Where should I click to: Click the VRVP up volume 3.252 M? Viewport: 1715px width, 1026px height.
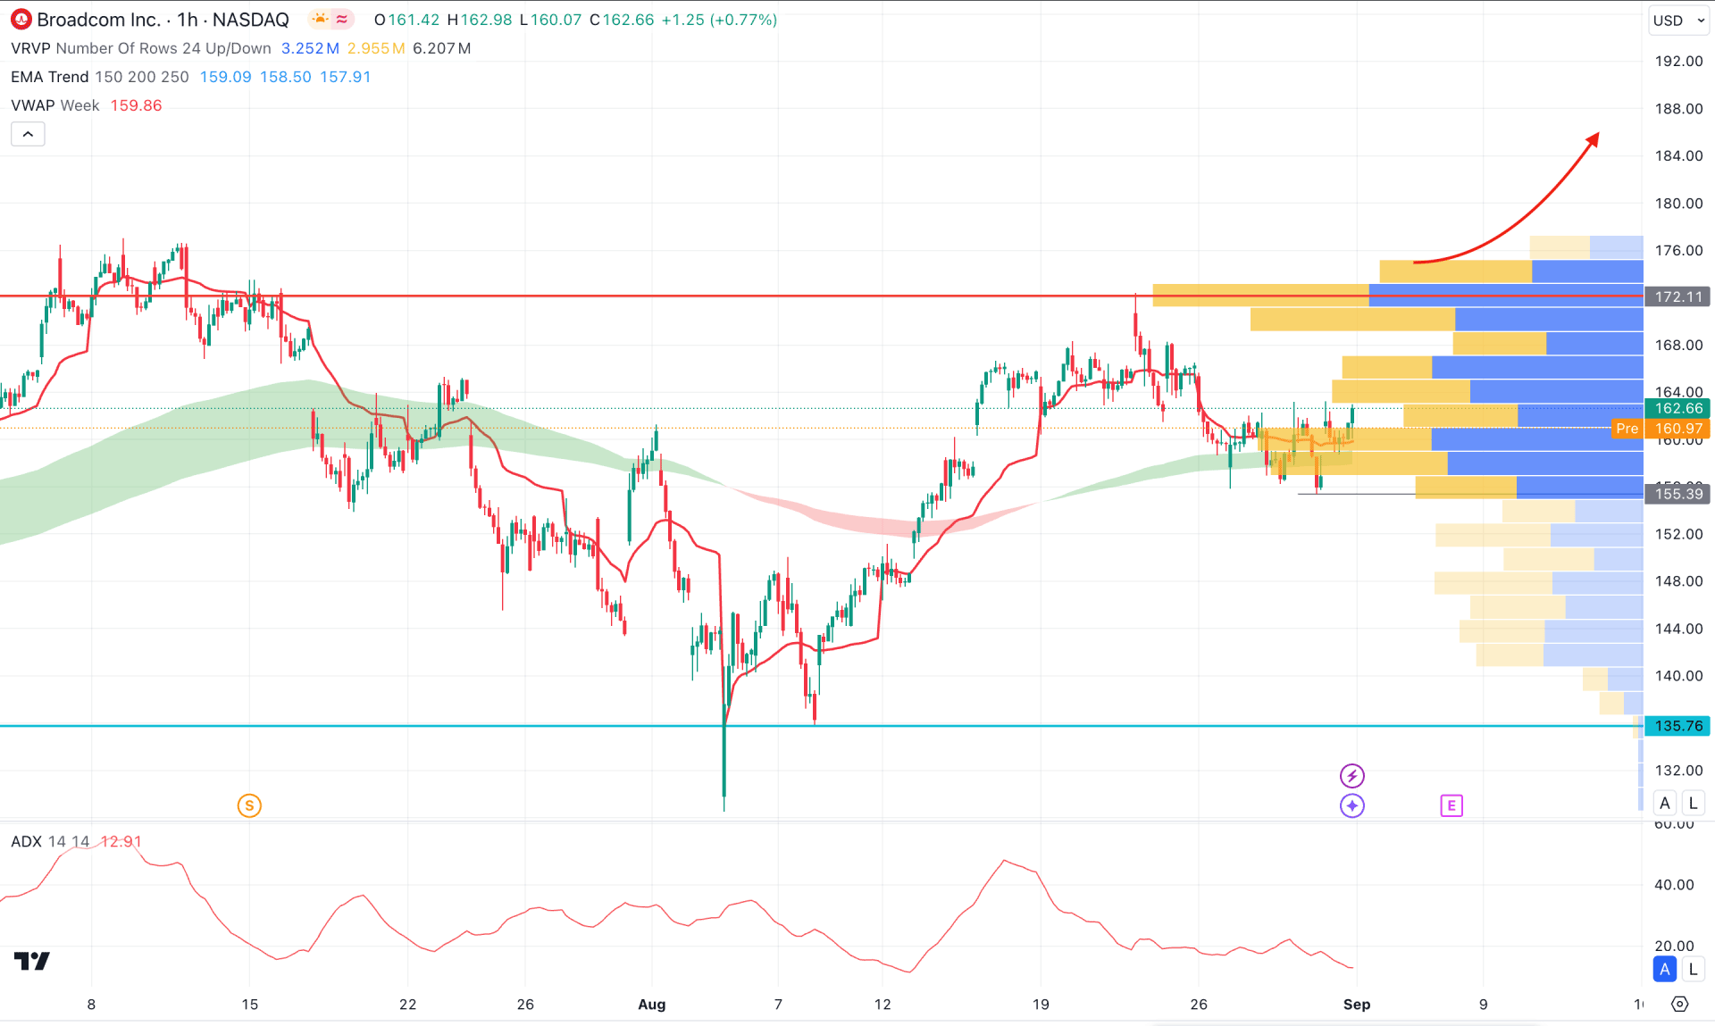310,48
